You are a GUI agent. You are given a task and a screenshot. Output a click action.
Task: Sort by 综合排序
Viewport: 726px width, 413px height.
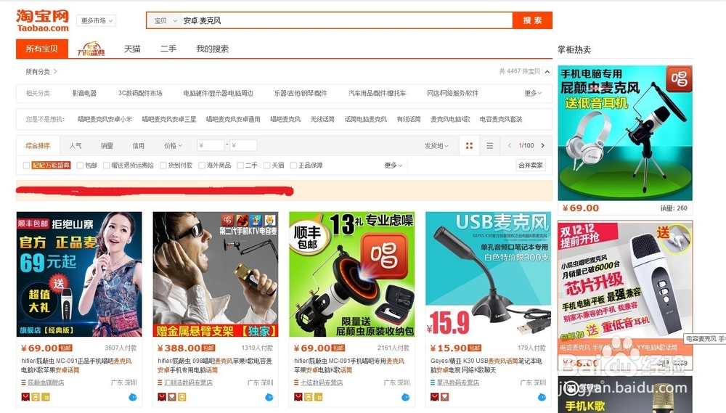(x=38, y=145)
